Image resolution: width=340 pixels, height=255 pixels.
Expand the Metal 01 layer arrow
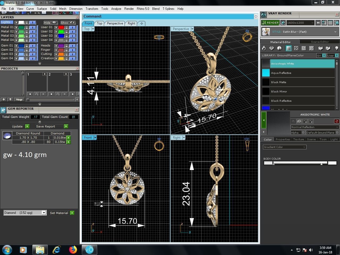[x=16, y=27]
